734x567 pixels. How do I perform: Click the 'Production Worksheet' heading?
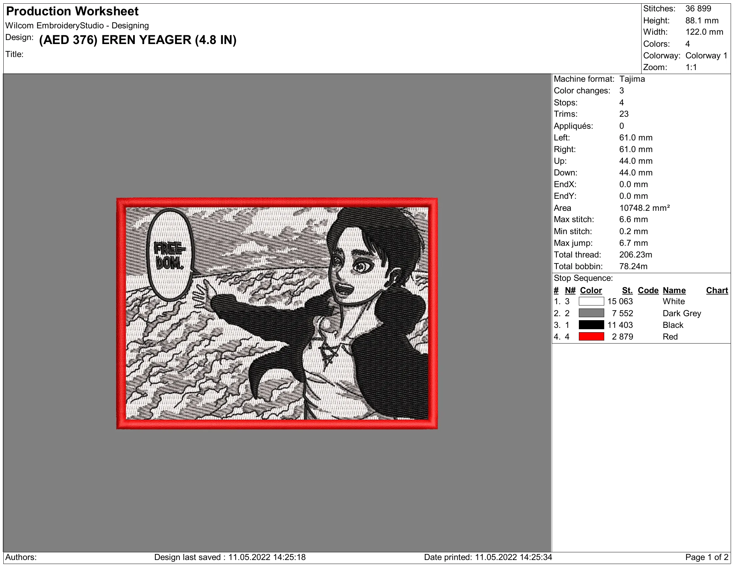click(x=72, y=11)
